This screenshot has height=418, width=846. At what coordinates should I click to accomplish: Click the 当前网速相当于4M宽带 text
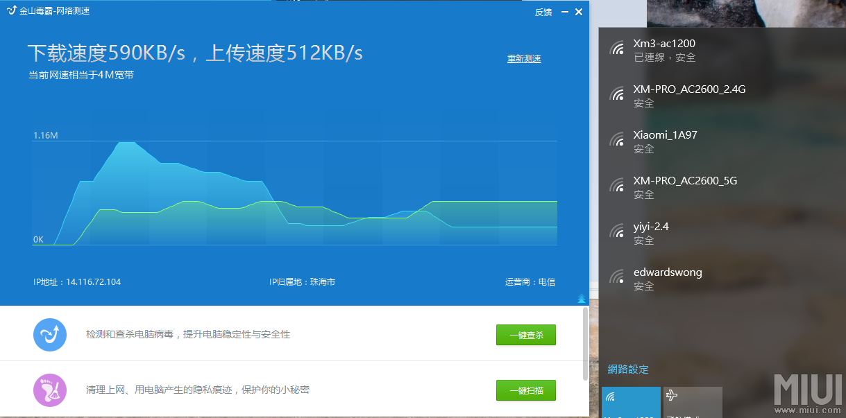81,75
